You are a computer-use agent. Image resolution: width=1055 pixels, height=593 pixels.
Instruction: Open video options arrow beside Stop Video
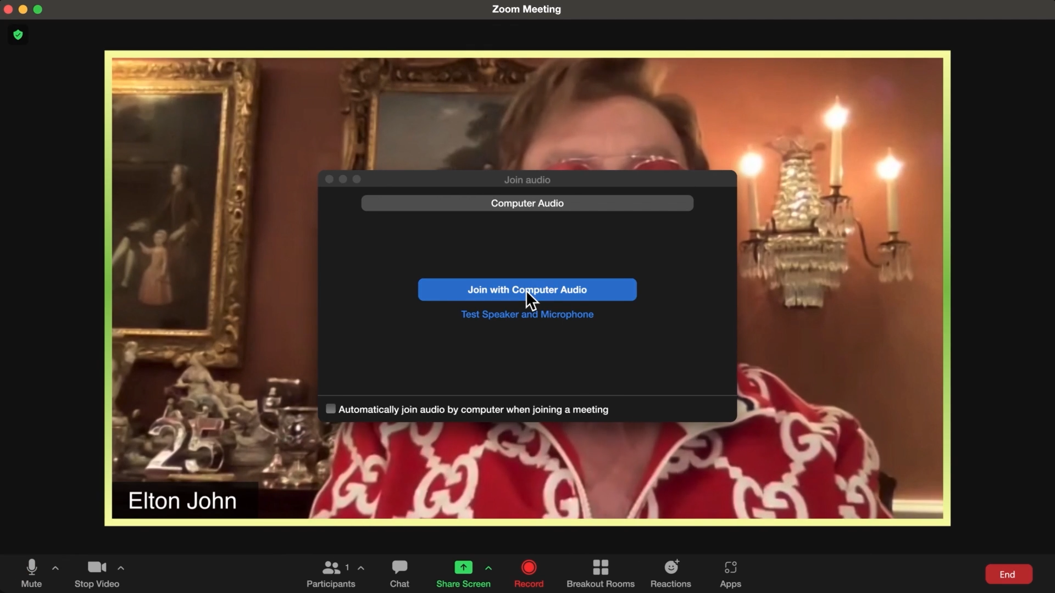(121, 568)
